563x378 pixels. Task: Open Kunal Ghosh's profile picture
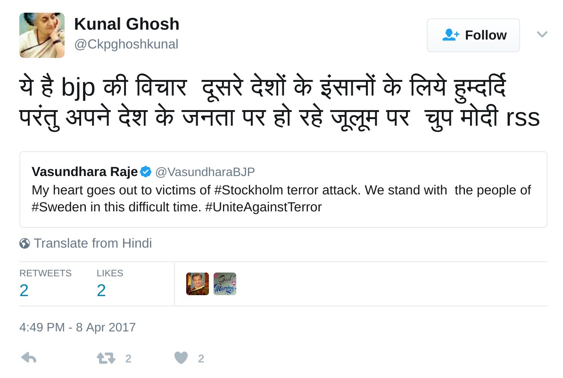[x=42, y=35]
